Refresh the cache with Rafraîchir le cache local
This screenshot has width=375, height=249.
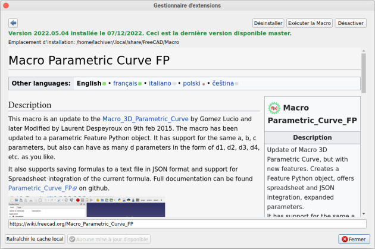[35, 239]
